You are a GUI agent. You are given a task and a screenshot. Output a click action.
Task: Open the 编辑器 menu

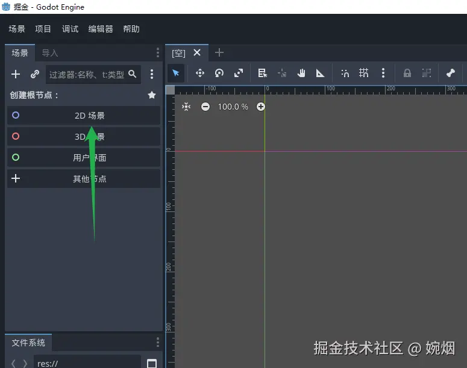(101, 29)
